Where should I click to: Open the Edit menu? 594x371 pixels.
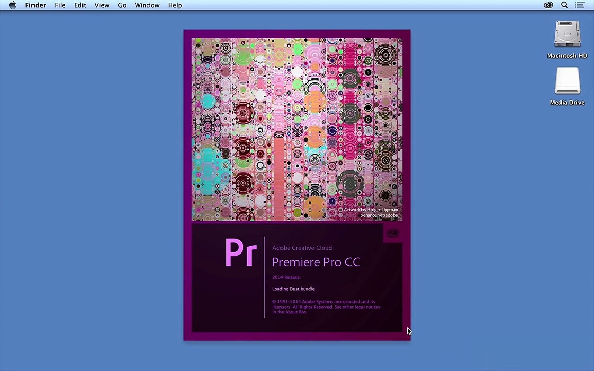(80, 5)
